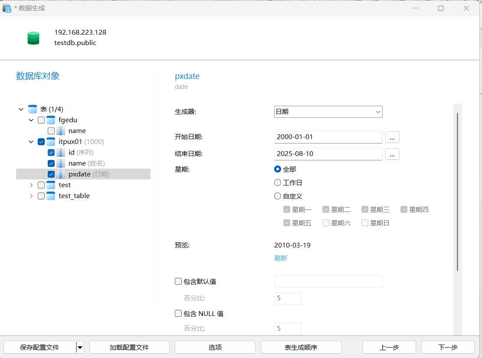The image size is (482, 358).
Task: Open the 生成器 dropdown
Action: click(328, 112)
